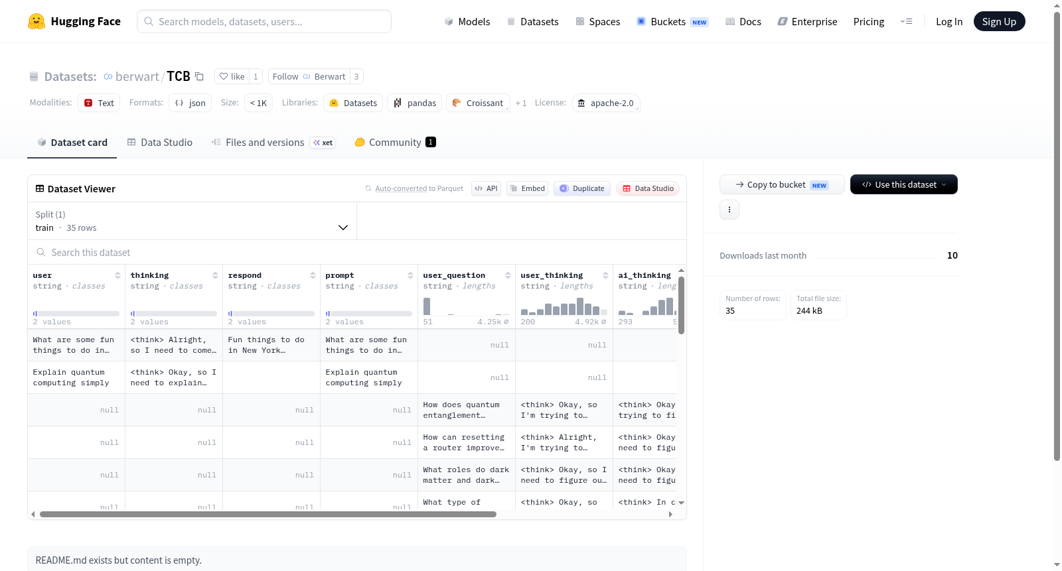Open the apache-2.0 license tag
This screenshot has height=571, width=1062.
pos(605,103)
